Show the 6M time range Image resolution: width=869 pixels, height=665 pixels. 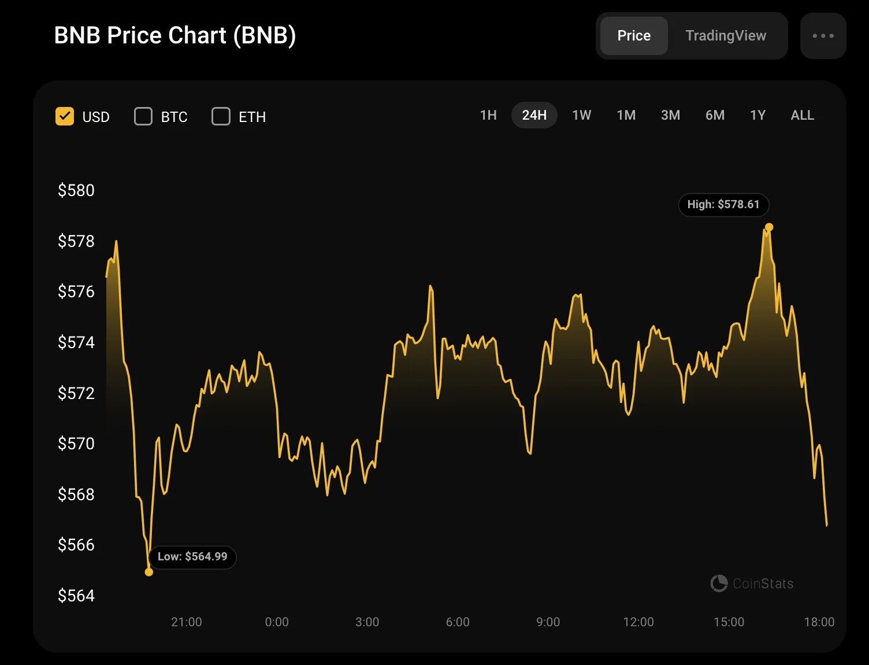point(715,115)
